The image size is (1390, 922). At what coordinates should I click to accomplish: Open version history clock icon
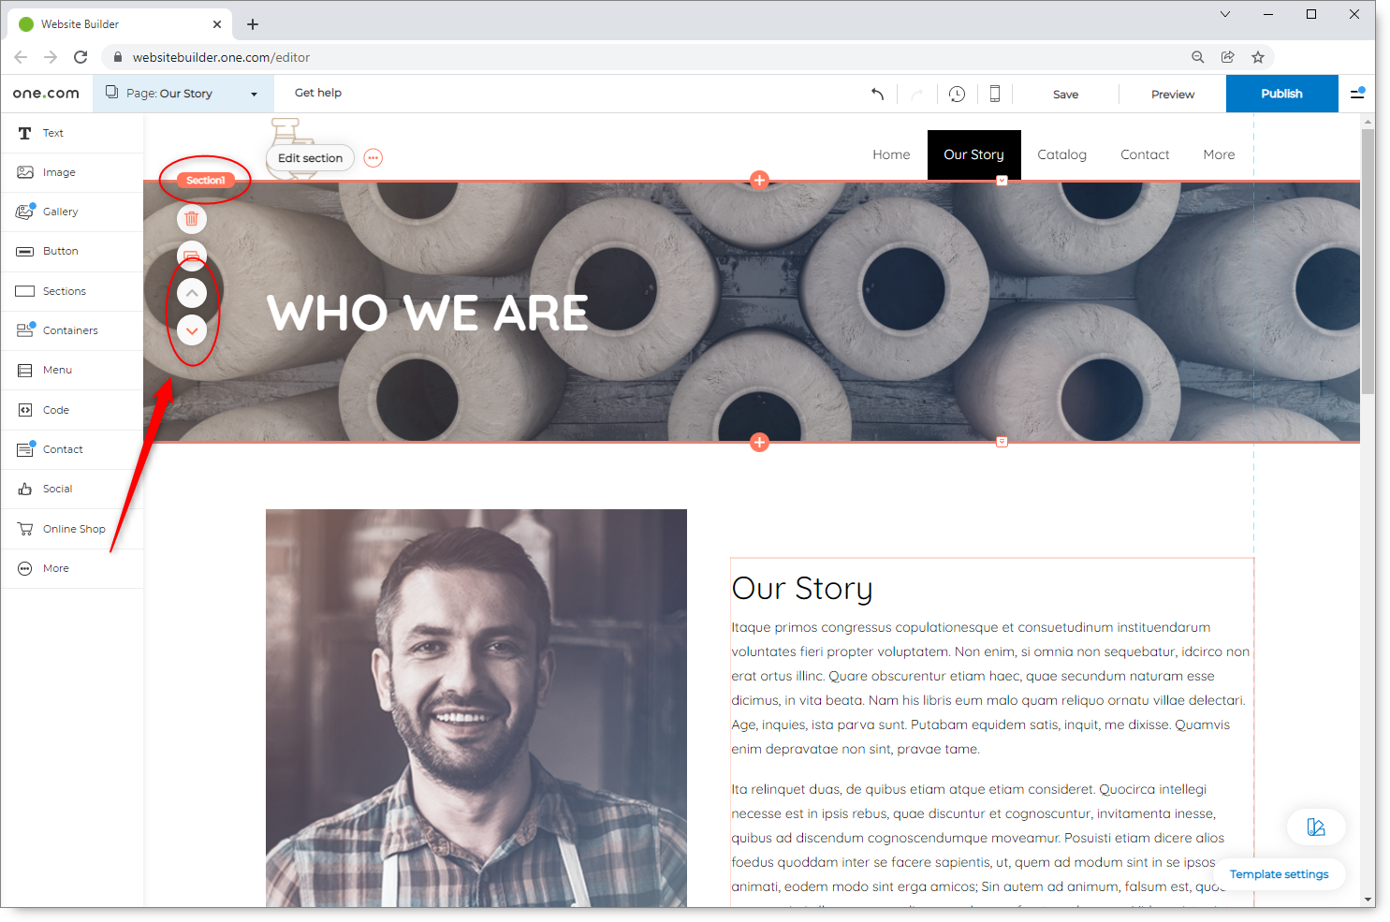957,94
